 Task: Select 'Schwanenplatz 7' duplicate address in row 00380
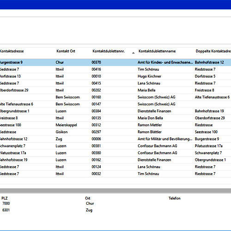(208, 153)
